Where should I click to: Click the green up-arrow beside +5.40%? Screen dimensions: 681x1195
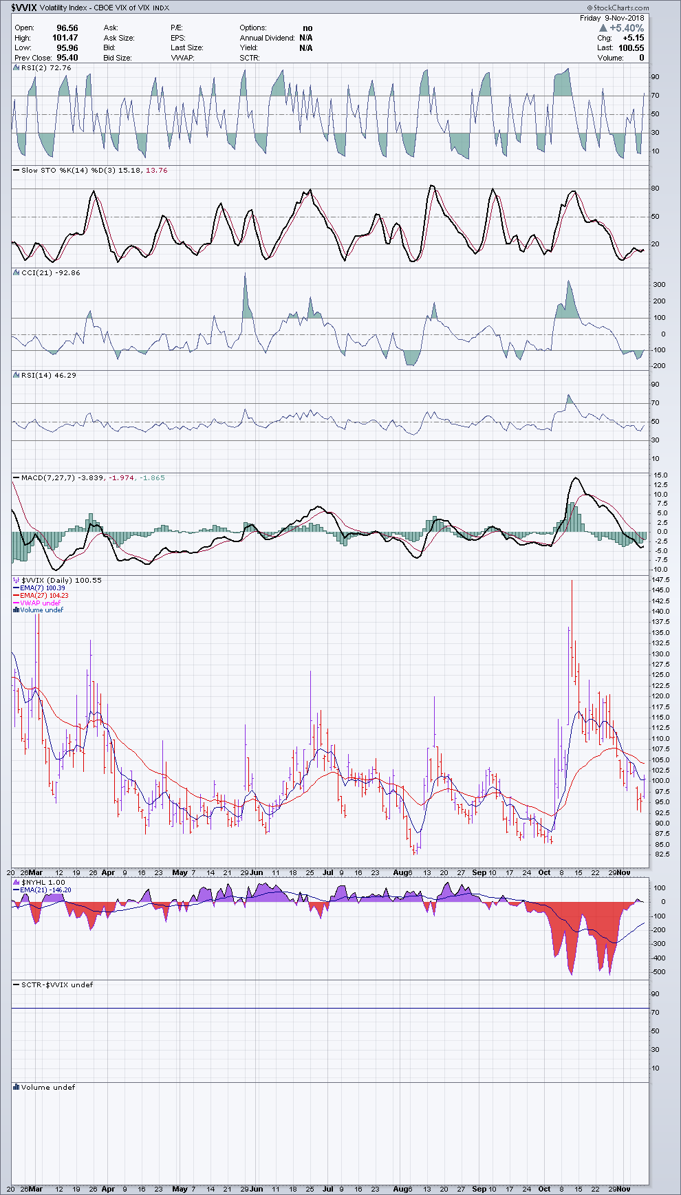603,28
